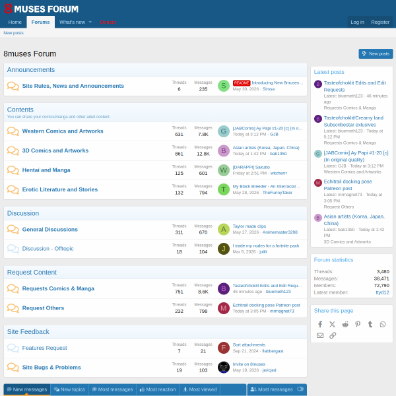
Task: Click Features Request forum icon
Action: (13, 348)
